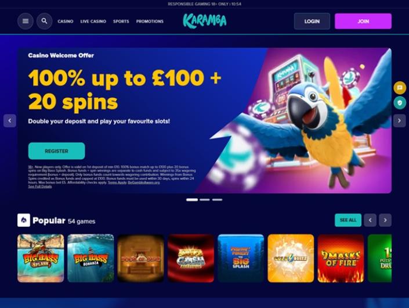Open the hamburger menu icon
409x308 pixels.
click(x=26, y=21)
